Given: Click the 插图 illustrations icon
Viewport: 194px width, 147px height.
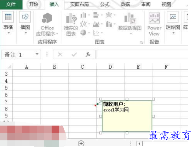Looking at the screenshot, I should (x=25, y=17).
